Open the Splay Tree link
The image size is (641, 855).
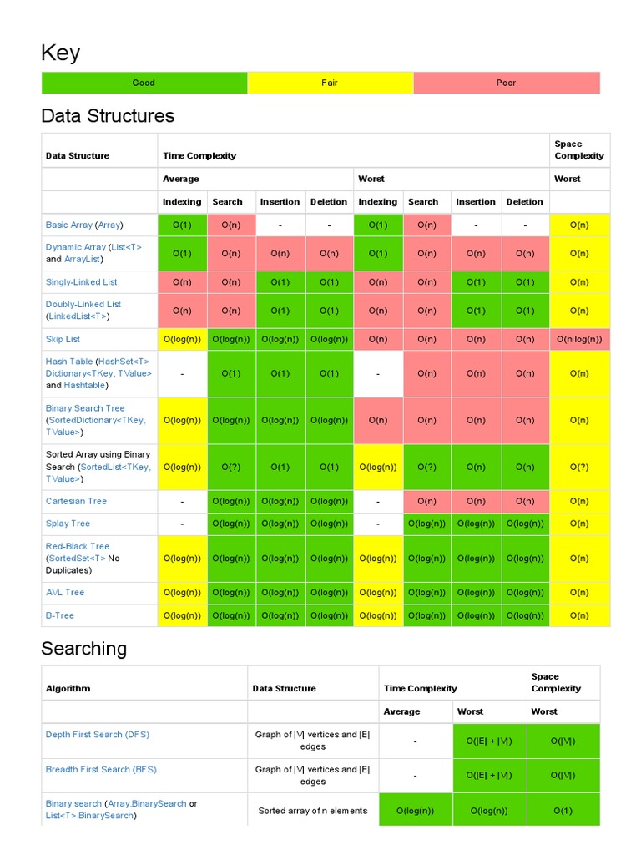[68, 524]
